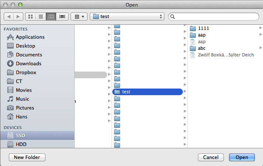Select Music in the sidebar
263x166 pixels.
pos(22,99)
